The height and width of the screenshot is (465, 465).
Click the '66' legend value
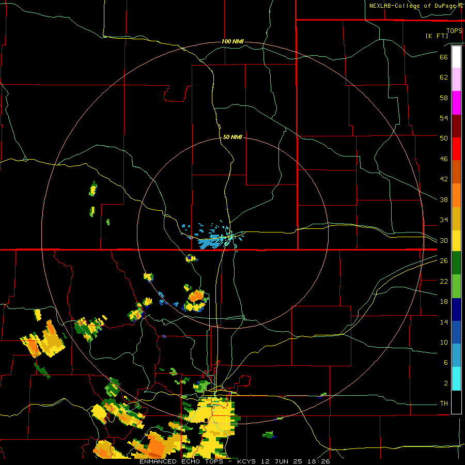[x=444, y=57]
